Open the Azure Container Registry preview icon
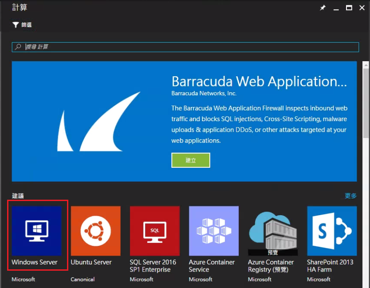370x288 pixels. 273,231
